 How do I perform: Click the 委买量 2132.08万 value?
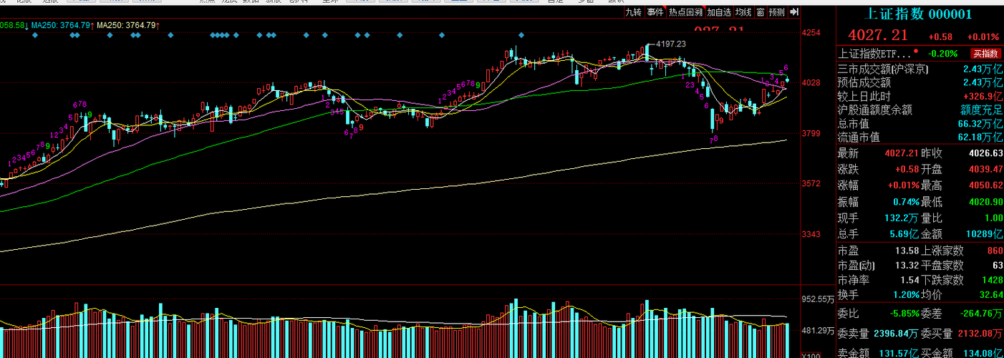980,334
